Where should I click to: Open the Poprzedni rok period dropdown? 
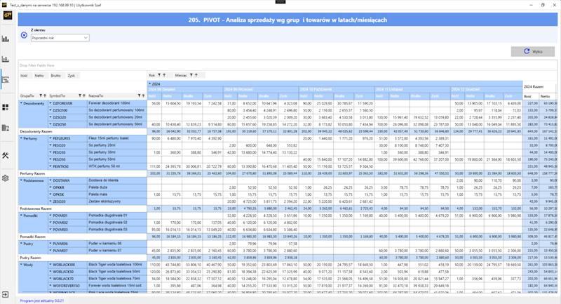pyautogui.click(x=60, y=38)
